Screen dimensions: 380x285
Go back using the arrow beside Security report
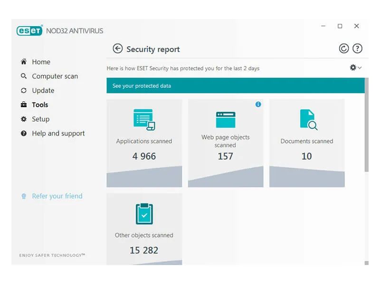118,48
